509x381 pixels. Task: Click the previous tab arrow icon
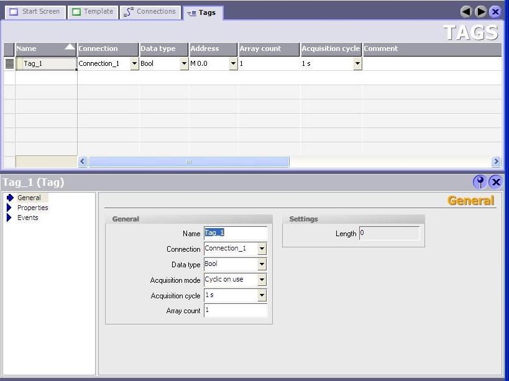click(467, 12)
